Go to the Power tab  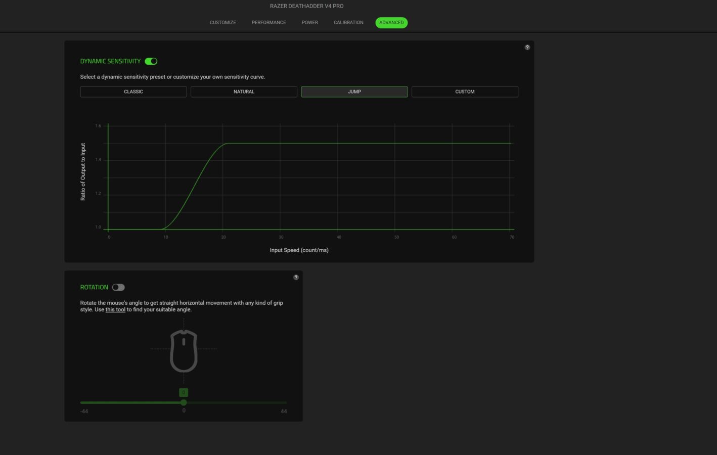point(310,22)
